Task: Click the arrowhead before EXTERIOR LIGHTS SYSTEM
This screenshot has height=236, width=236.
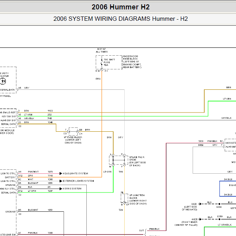Action: [x=61, y=181]
